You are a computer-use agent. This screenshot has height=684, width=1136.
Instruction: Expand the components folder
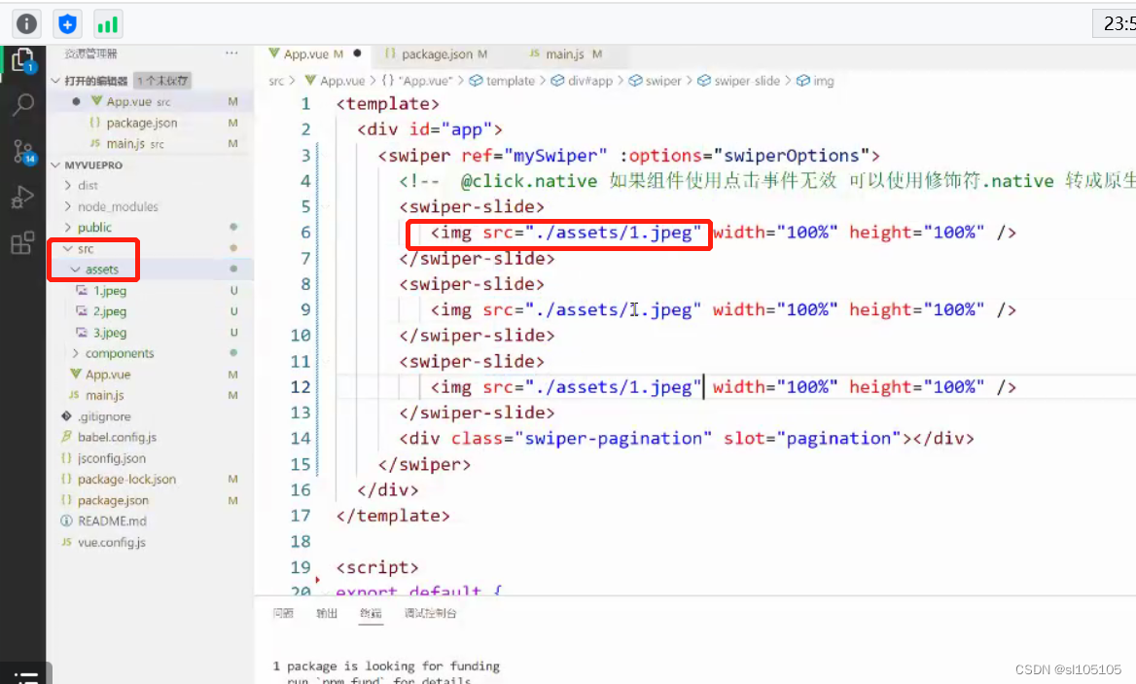(119, 353)
